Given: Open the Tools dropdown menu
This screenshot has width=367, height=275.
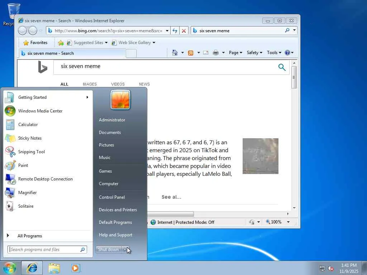Looking at the screenshot, I should (274, 53).
